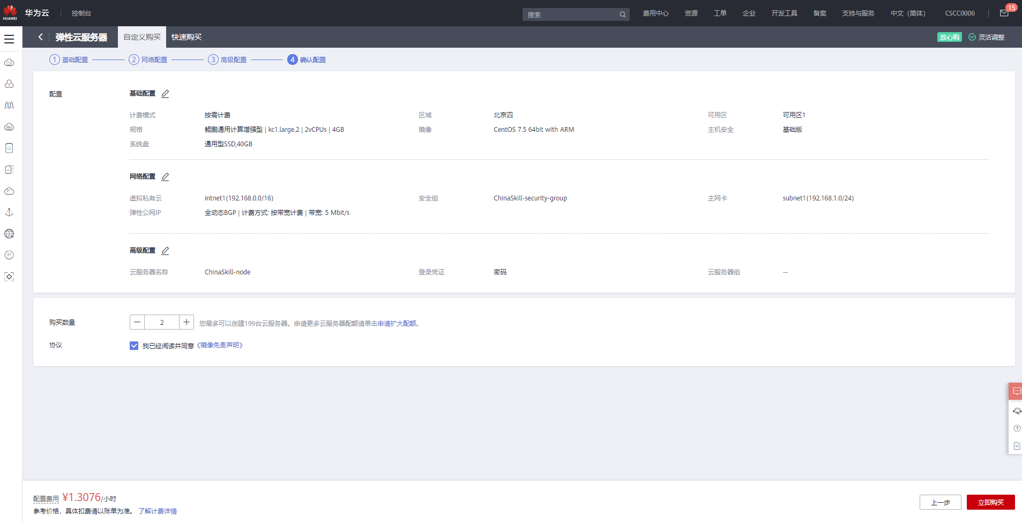Open the 控制台 console link

81,13
